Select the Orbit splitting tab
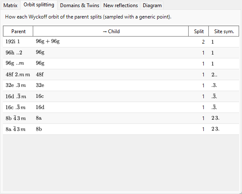Screen dimensions: 242x194 click(x=39, y=5)
